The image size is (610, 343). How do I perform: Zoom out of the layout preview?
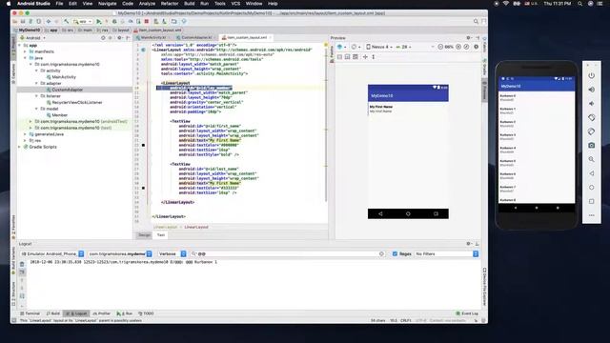440,47
